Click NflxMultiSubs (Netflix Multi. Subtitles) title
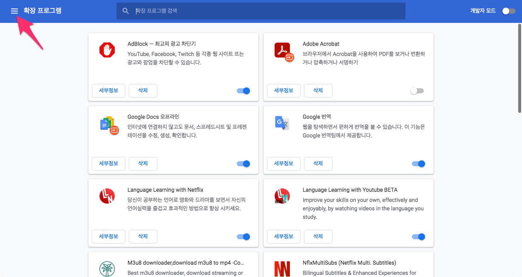The image size is (522, 277). pos(349,263)
